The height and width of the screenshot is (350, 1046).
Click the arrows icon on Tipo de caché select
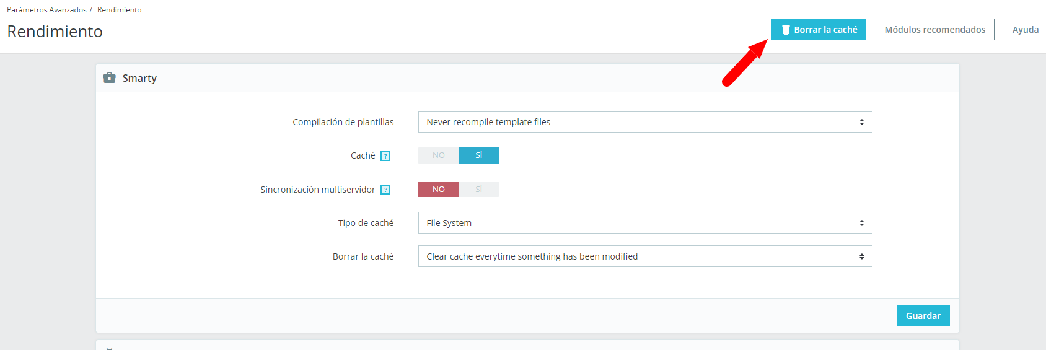point(861,223)
